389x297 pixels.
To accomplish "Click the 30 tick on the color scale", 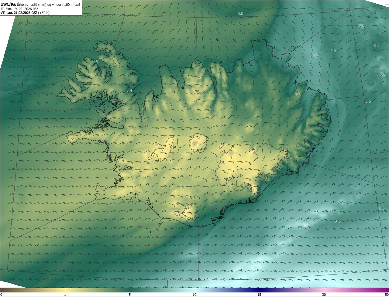I will [x=324, y=295].
